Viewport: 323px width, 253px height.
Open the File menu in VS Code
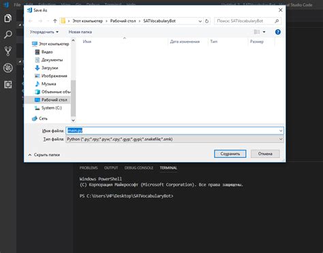17,5
